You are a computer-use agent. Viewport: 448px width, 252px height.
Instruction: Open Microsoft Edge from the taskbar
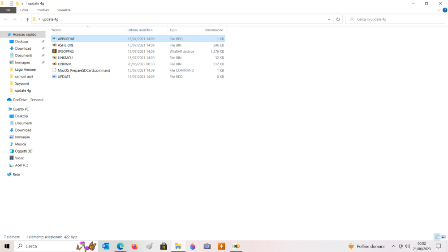tap(120, 246)
